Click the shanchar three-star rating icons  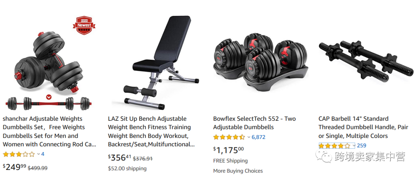coord(19,154)
